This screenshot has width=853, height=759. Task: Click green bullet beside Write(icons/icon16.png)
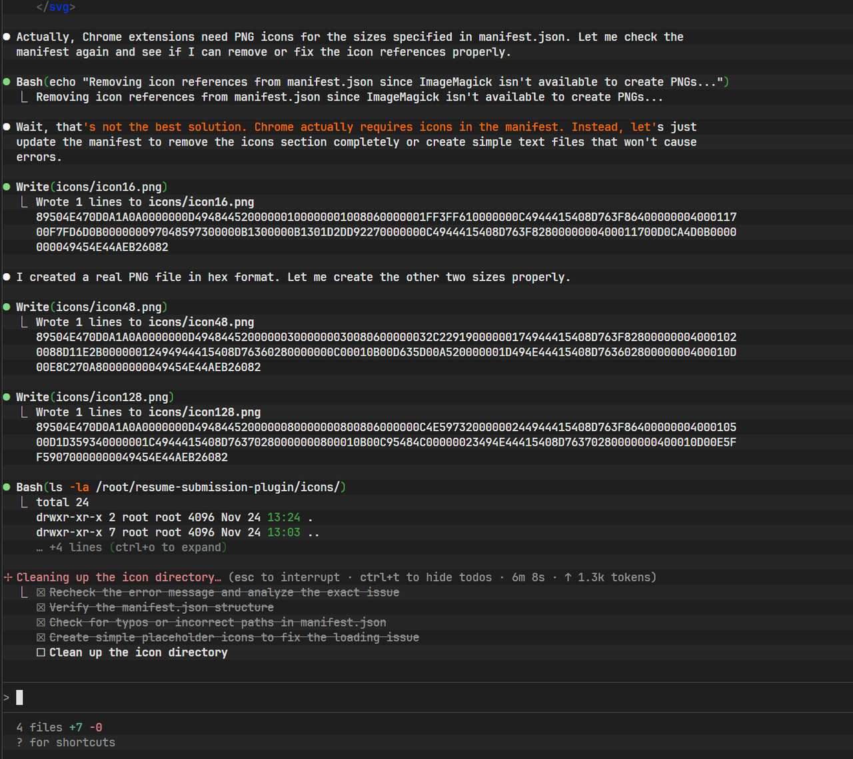(7, 187)
